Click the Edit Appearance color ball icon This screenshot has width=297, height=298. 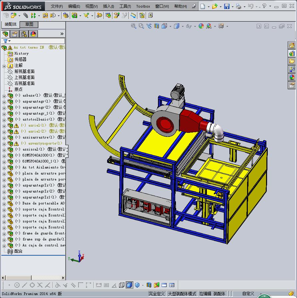click(x=201, y=26)
